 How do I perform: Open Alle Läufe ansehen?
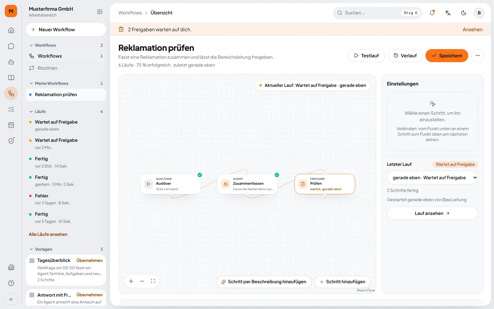(48, 234)
